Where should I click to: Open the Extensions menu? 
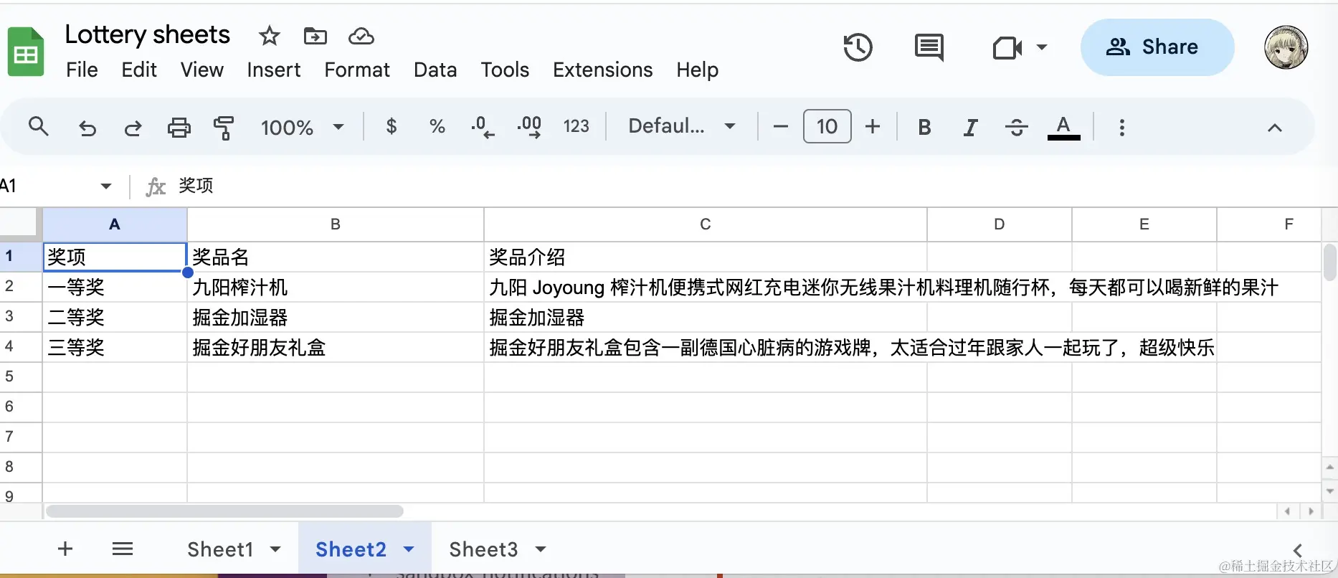603,70
